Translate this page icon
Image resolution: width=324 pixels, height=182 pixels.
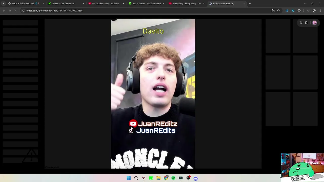coord(273,11)
